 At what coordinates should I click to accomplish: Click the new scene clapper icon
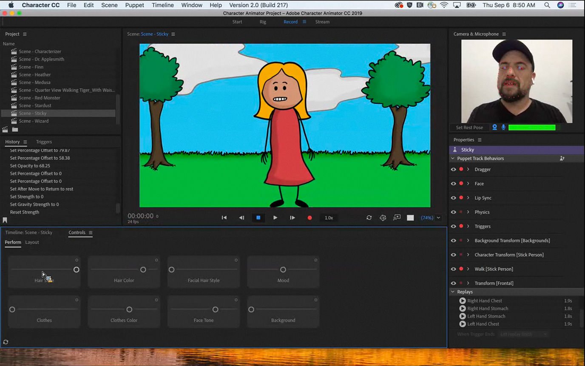[5, 129]
